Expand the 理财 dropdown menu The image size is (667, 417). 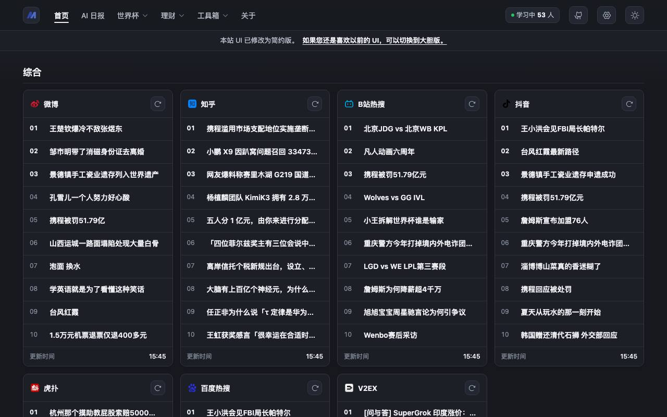(x=172, y=16)
